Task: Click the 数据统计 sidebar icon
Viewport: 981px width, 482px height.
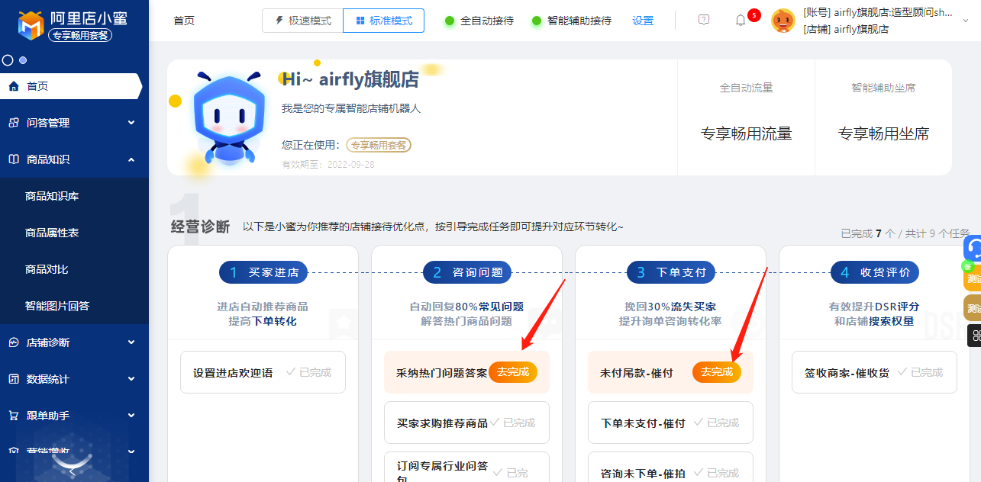Action: pyautogui.click(x=14, y=379)
